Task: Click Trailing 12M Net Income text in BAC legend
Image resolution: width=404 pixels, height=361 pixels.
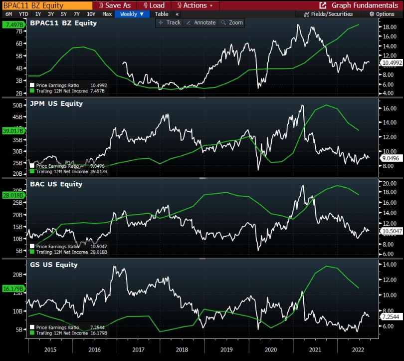Action: point(62,252)
